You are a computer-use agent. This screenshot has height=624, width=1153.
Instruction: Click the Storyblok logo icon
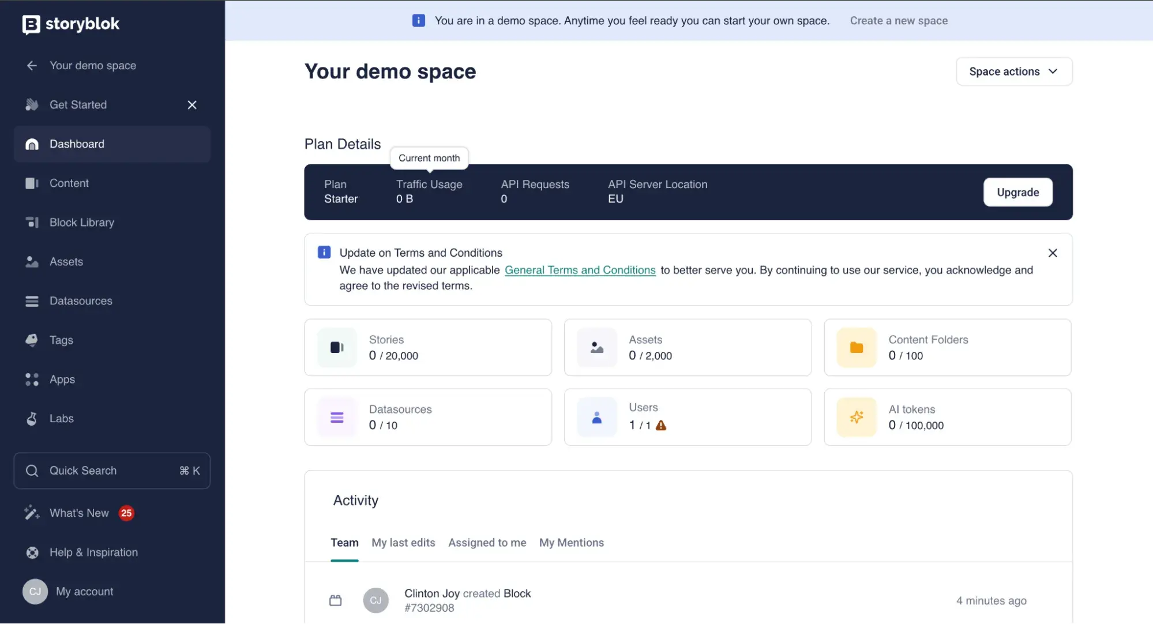pyautogui.click(x=31, y=24)
